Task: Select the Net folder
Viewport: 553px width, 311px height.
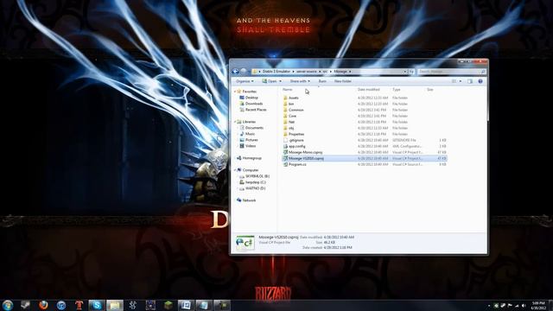Action: [x=289, y=122]
